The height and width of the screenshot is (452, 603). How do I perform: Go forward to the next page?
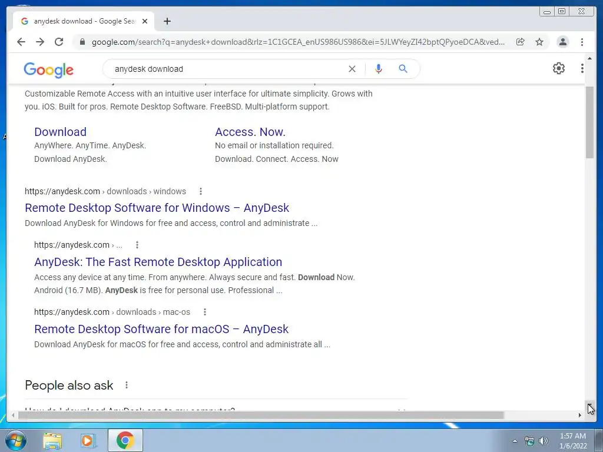[40, 42]
